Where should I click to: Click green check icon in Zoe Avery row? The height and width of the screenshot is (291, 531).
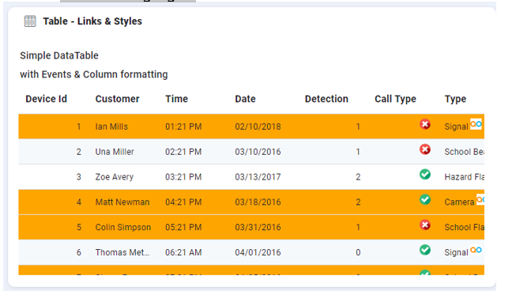425,175
